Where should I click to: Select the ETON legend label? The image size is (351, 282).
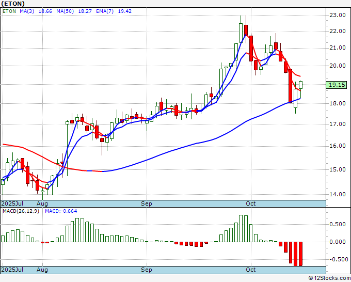[x=9, y=11]
